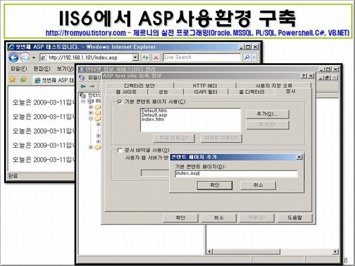Expand the last folder node in tree
Image resolution: width=355 pixels, height=266 pixels.
(91, 147)
